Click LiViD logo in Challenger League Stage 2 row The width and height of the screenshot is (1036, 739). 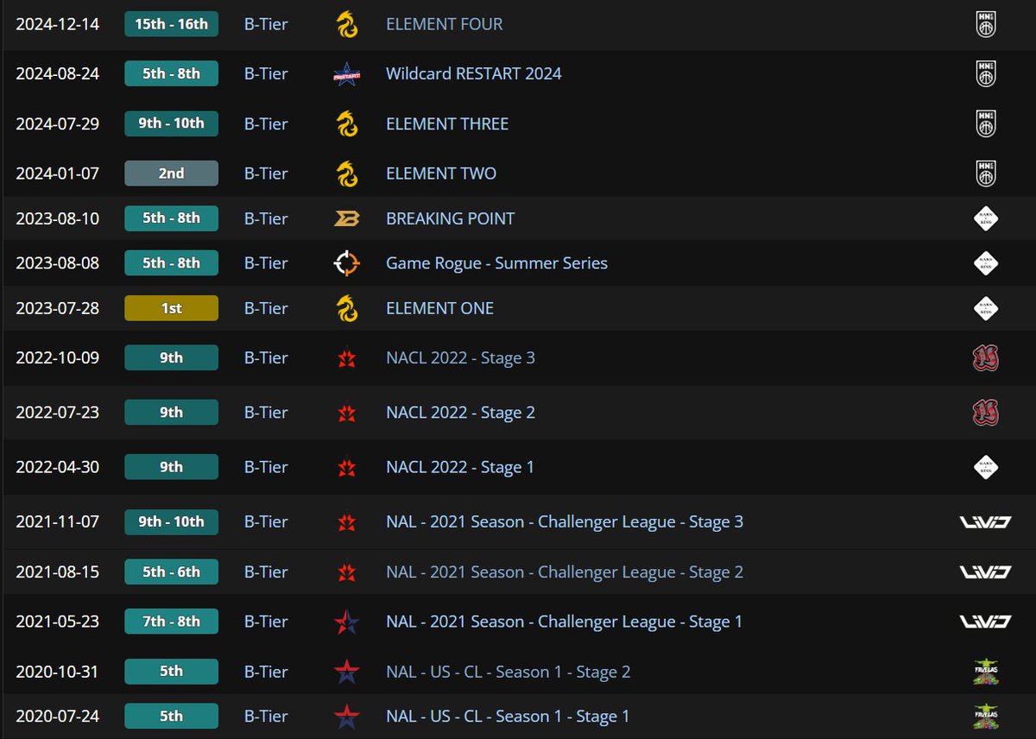pyautogui.click(x=985, y=572)
